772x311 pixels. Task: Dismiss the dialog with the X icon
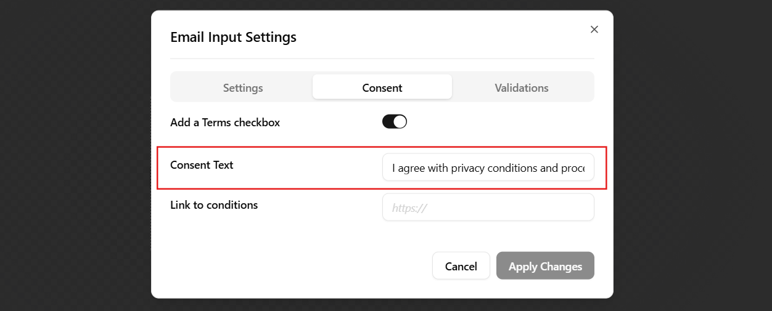point(594,30)
